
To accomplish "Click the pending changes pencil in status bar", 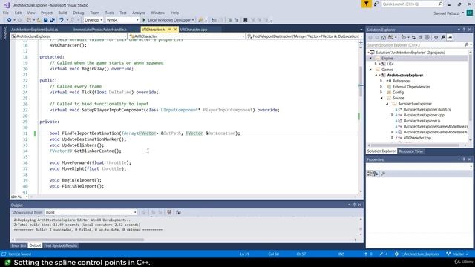I will [383, 254].
